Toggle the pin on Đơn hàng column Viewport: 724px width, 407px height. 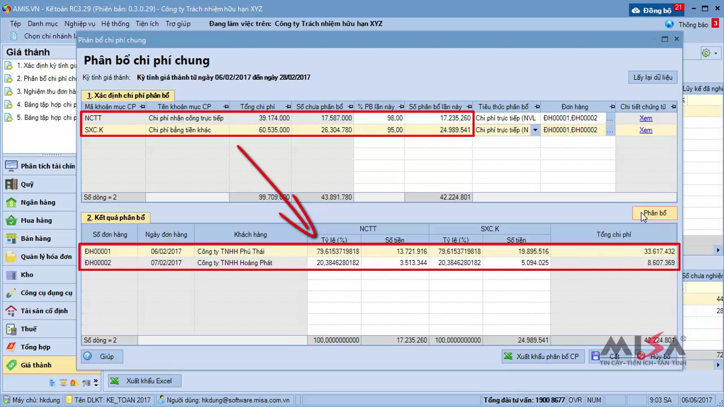point(612,107)
